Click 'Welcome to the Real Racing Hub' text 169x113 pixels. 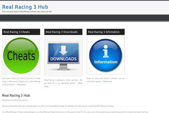click(15, 100)
